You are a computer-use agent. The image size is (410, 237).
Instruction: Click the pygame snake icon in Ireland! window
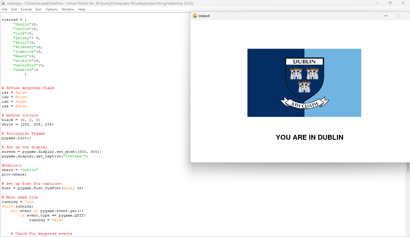click(195, 16)
